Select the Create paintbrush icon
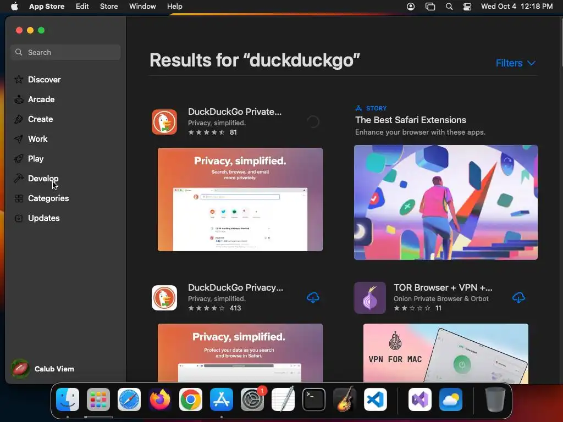This screenshot has width=563, height=422. point(19,119)
